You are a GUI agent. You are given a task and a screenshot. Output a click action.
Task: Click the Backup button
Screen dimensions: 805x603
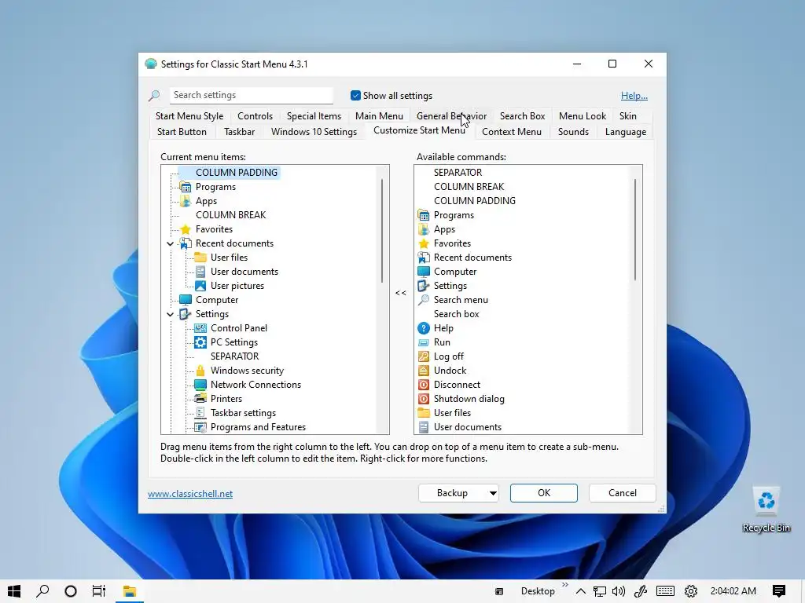pos(452,493)
